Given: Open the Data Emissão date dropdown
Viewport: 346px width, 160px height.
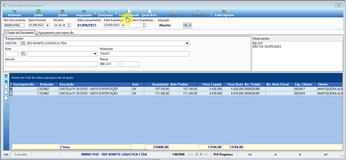Looking at the screenshot, I should (x=48, y=25).
